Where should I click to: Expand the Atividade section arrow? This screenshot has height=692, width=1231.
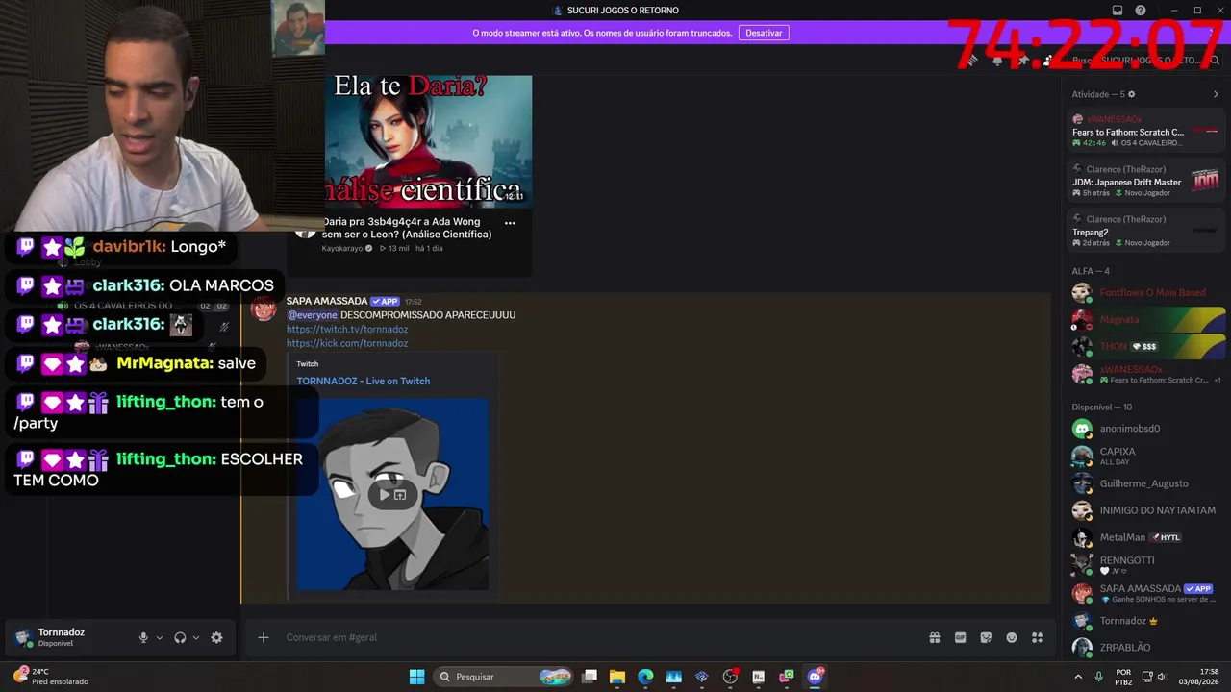pos(1216,94)
